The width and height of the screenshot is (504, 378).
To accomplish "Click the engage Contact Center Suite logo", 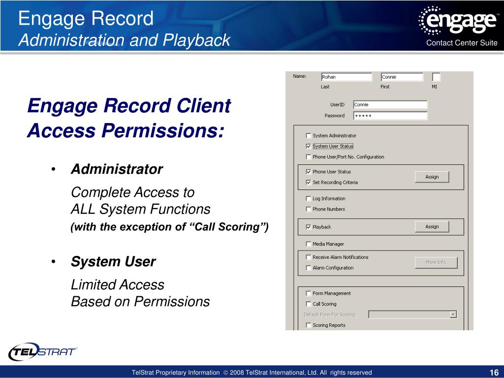I will [458, 27].
